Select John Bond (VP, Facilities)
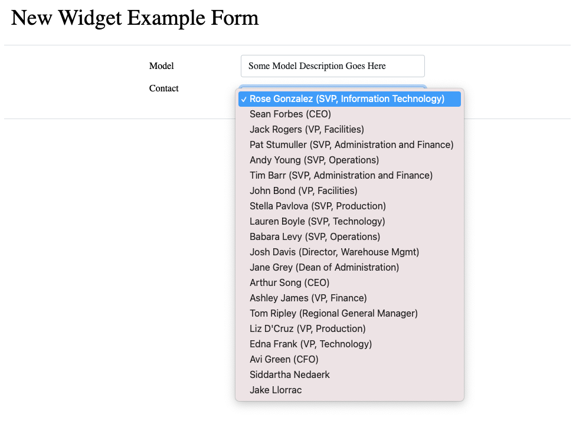Image resolution: width=576 pixels, height=421 pixels. (x=303, y=190)
